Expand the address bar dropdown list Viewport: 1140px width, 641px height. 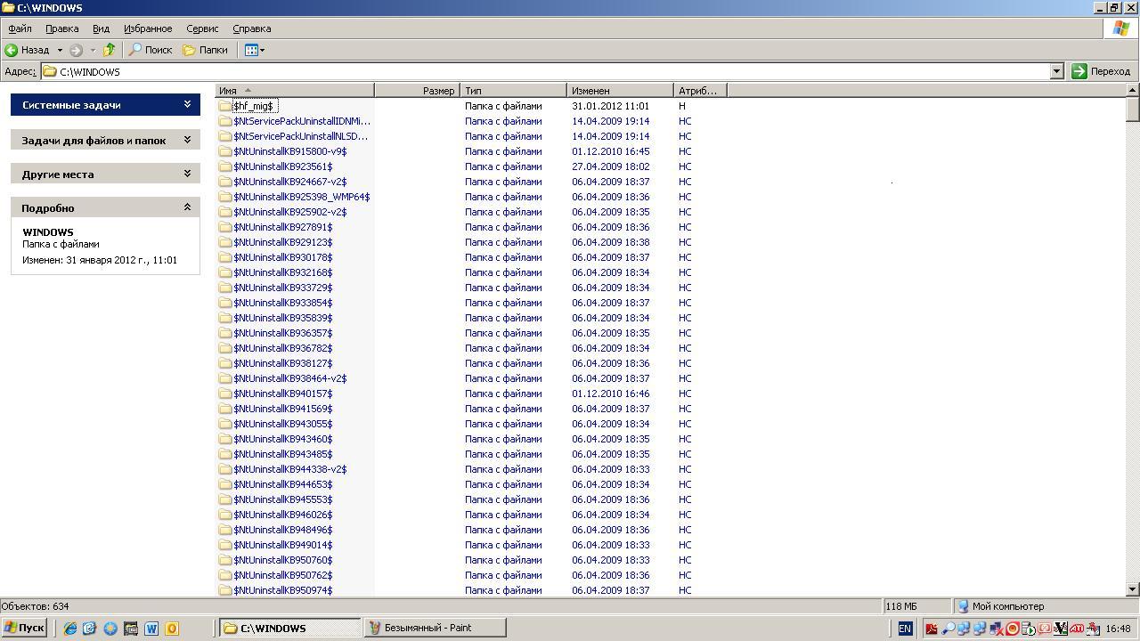click(1057, 71)
